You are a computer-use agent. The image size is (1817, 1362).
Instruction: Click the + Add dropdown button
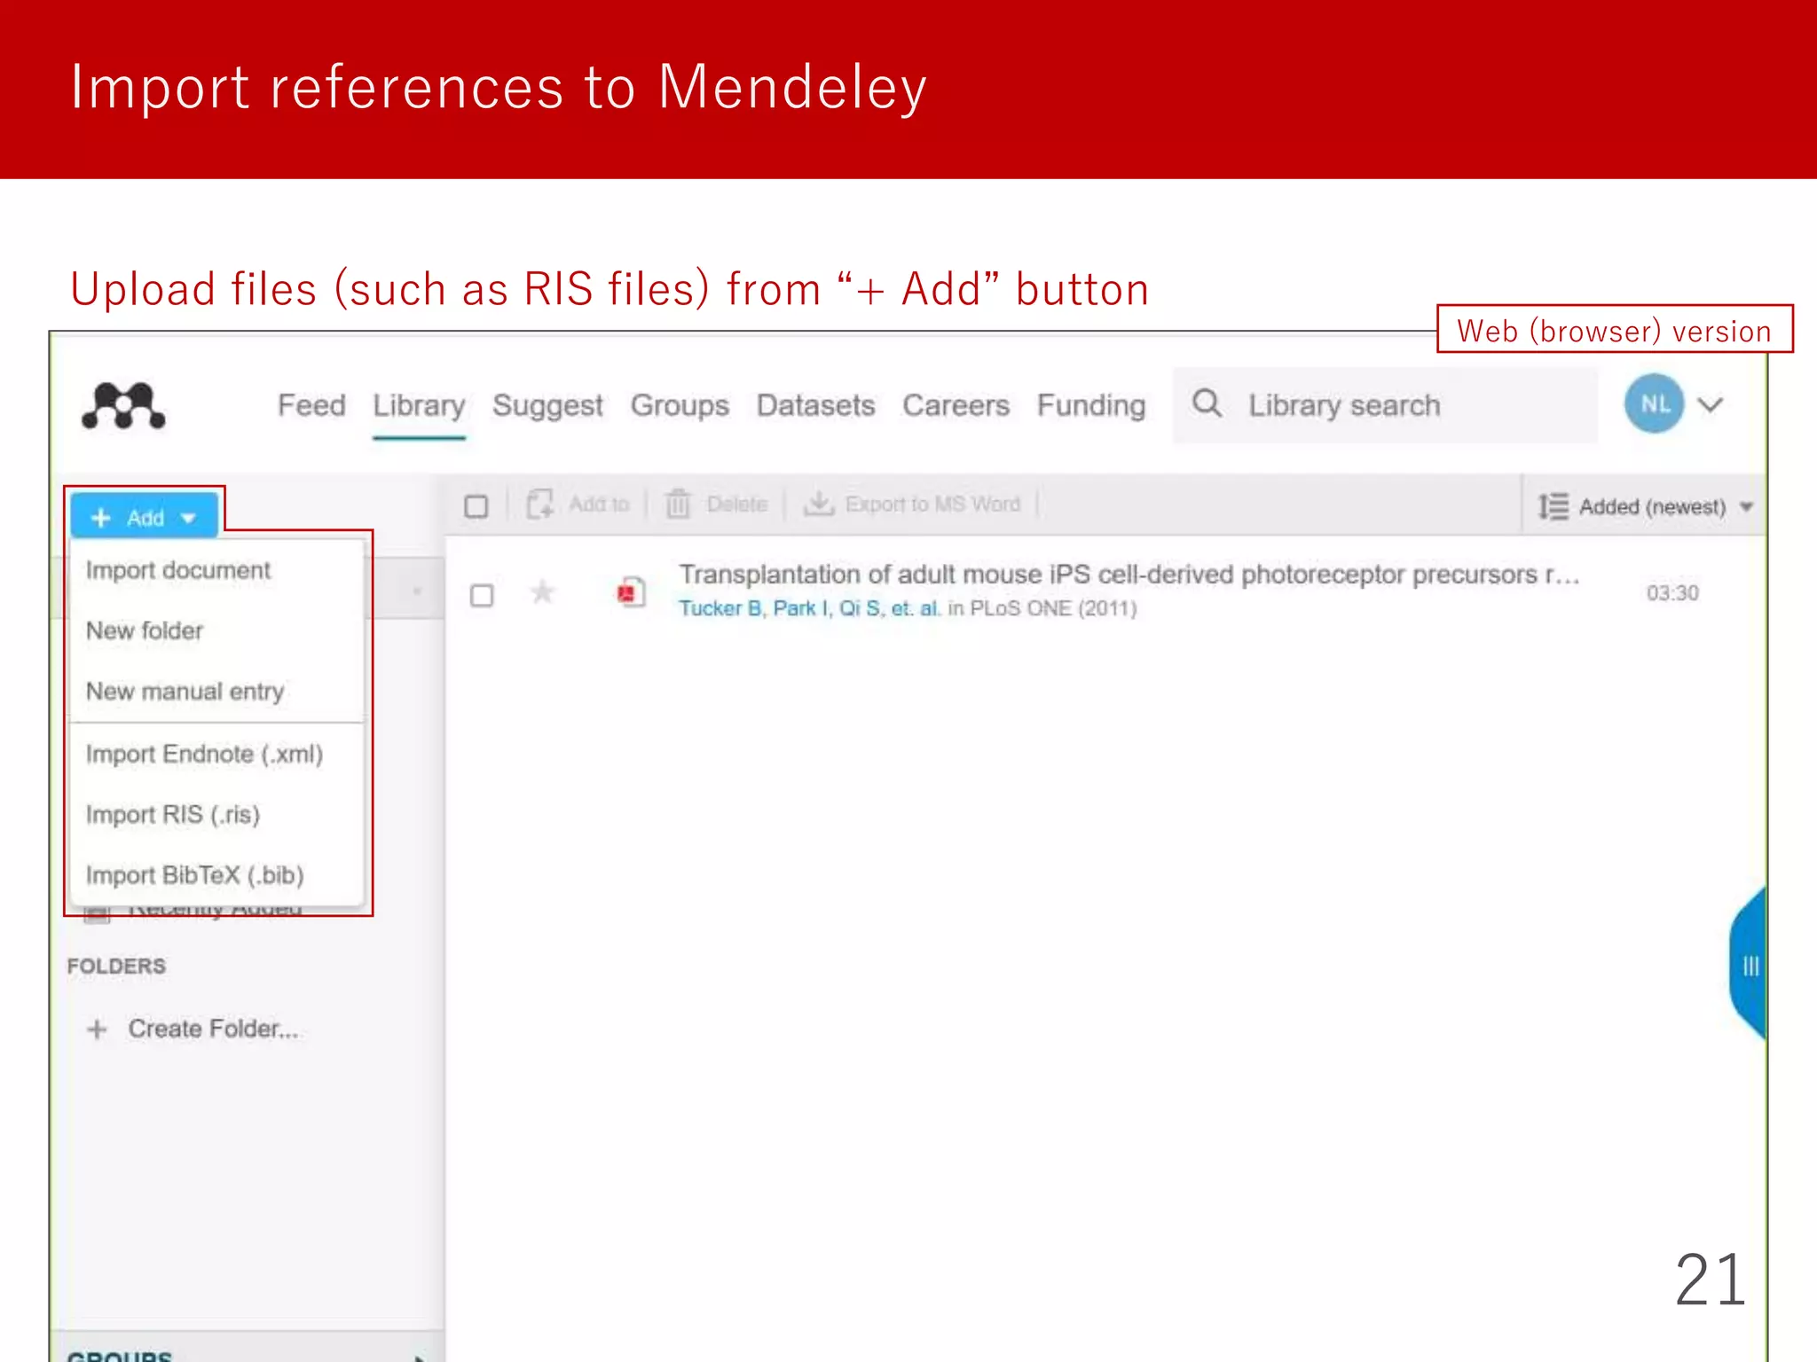point(144,517)
